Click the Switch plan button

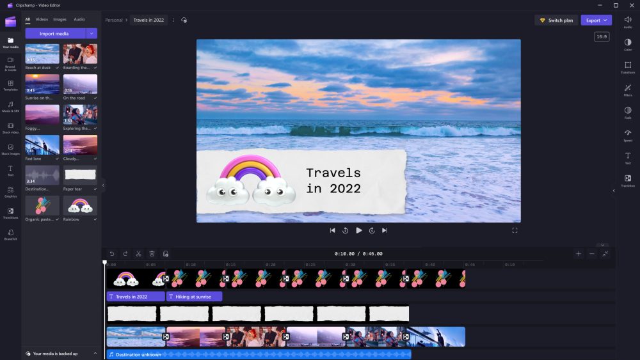coord(556,20)
